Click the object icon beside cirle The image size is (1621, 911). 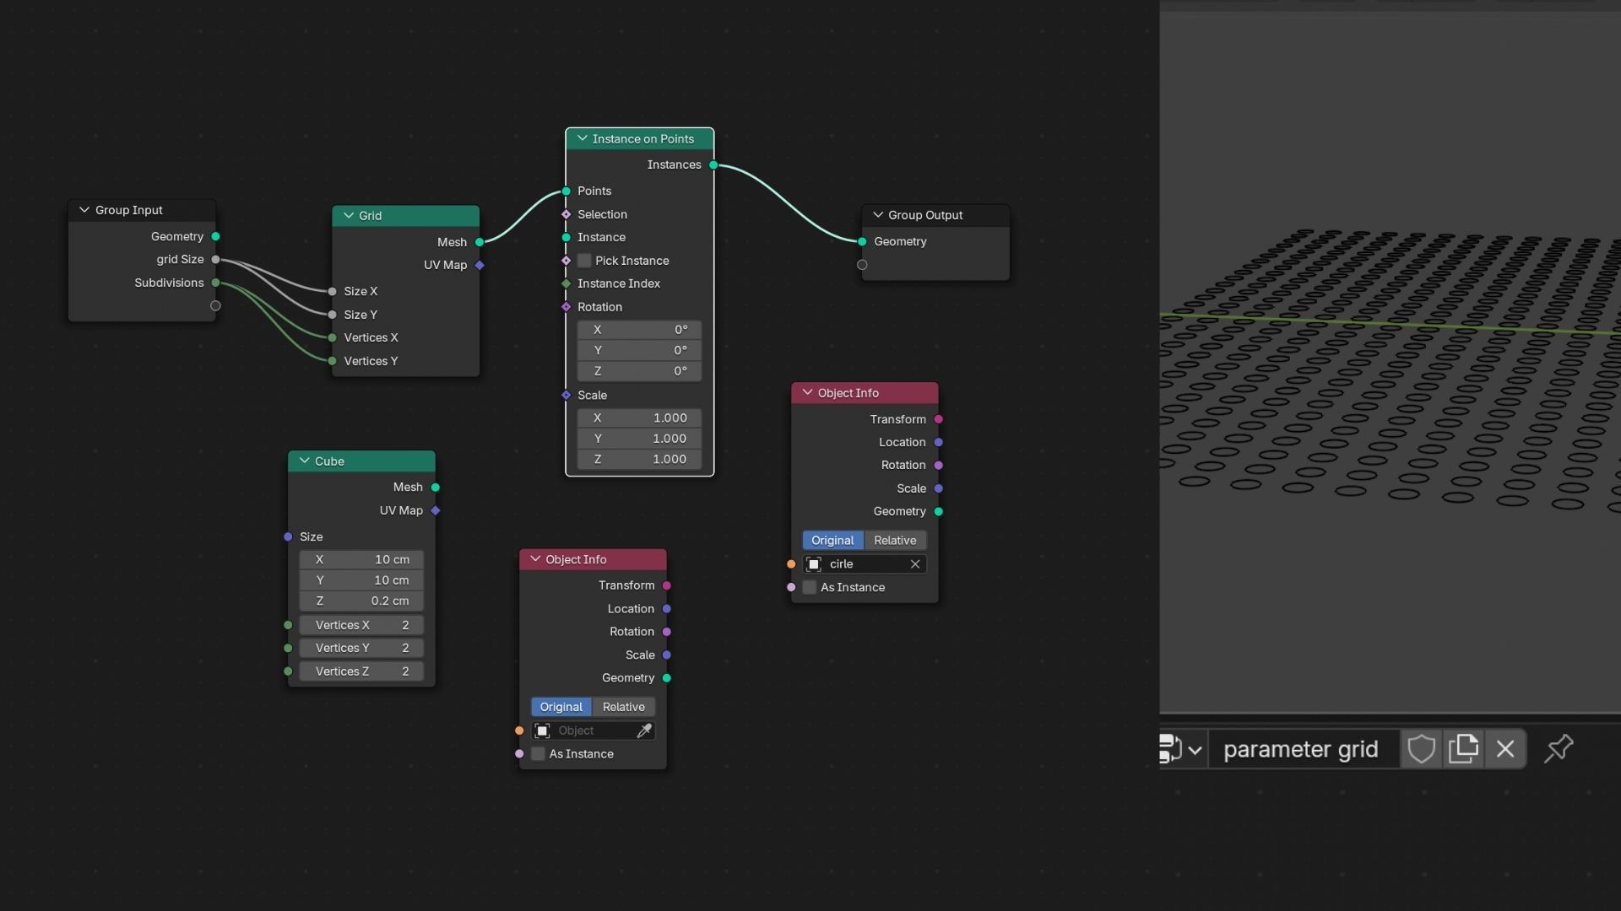[814, 564]
